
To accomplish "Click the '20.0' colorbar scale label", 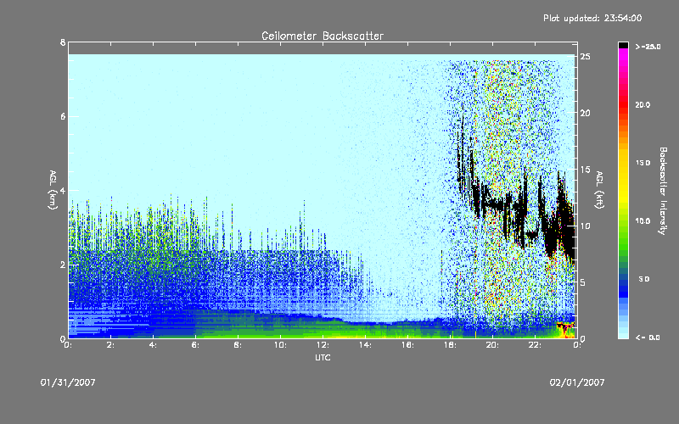I will [643, 105].
